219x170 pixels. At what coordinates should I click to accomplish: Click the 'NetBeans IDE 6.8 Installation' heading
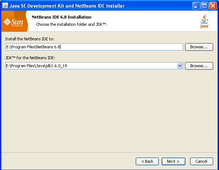tap(62, 17)
